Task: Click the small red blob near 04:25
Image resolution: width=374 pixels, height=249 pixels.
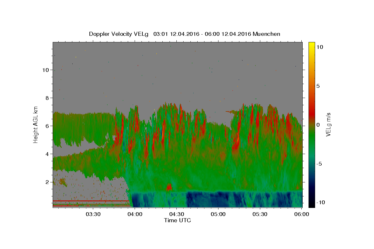Action: coord(169,187)
